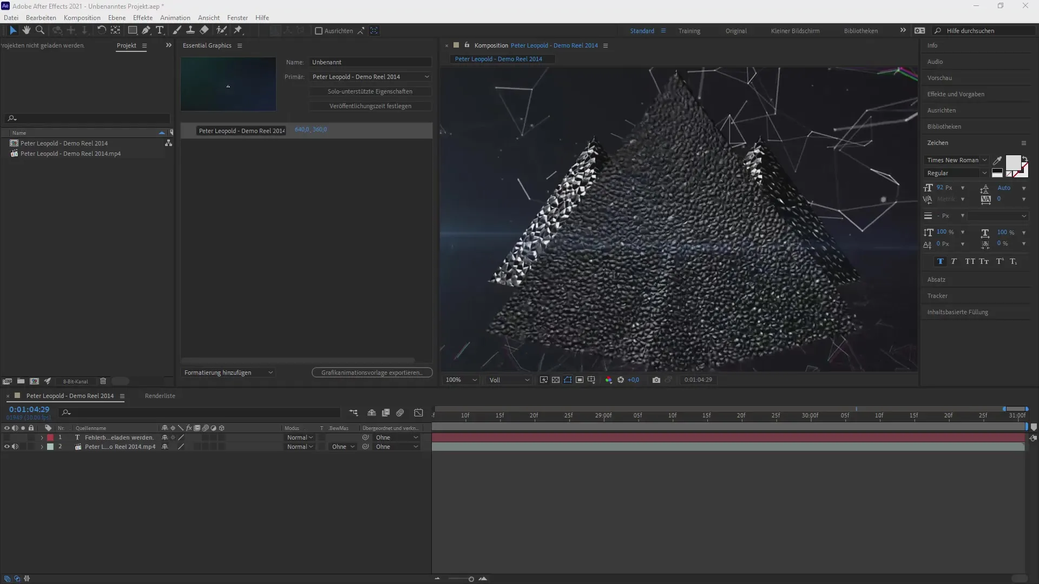Open channel and color management settings

pos(608,380)
